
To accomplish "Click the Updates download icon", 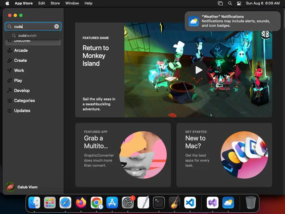I will coord(9,110).
